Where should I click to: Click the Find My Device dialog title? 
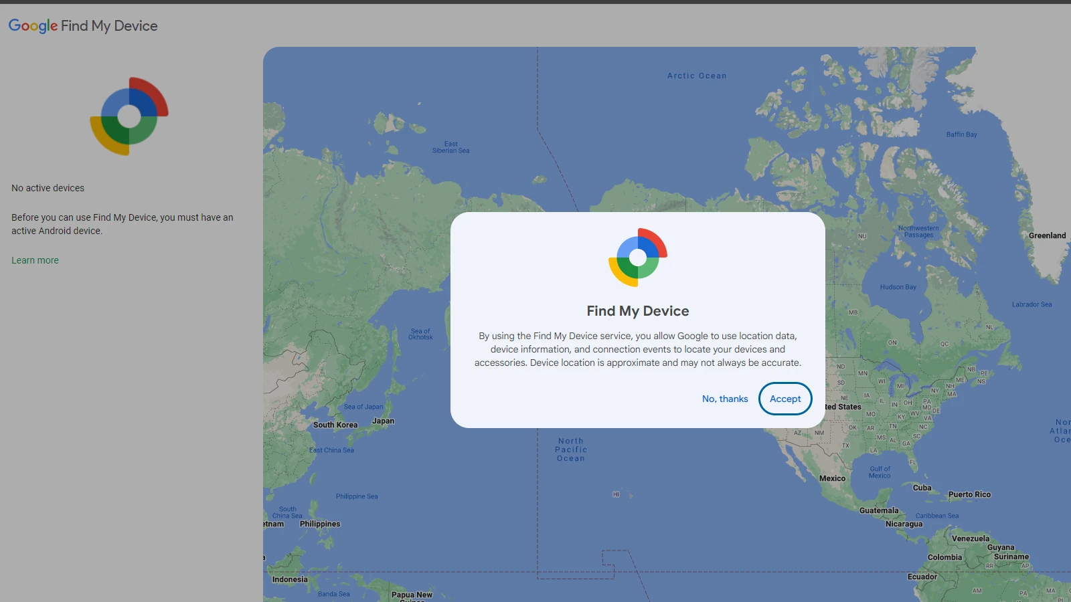[x=638, y=311]
